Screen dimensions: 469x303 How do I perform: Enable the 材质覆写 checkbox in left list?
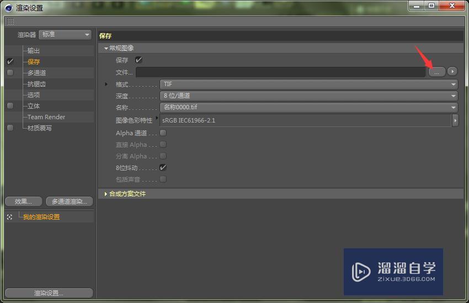pos(10,128)
